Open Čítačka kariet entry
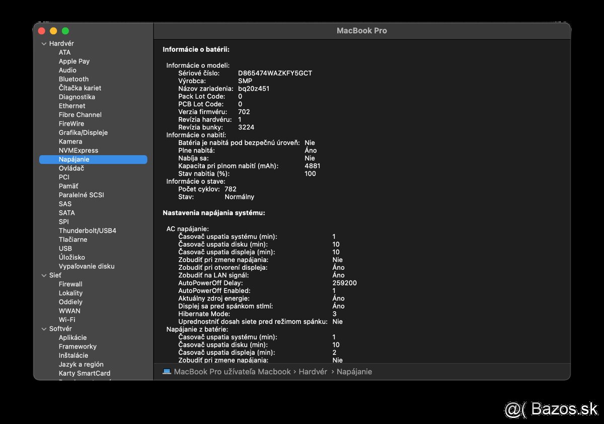The height and width of the screenshot is (424, 604). pyautogui.click(x=80, y=88)
